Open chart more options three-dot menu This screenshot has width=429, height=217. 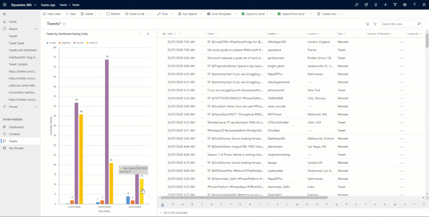point(139,34)
